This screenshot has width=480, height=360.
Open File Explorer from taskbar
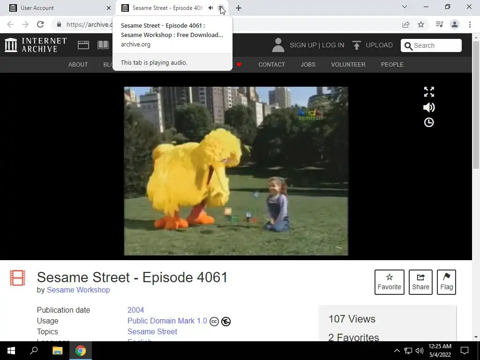[x=57, y=351]
